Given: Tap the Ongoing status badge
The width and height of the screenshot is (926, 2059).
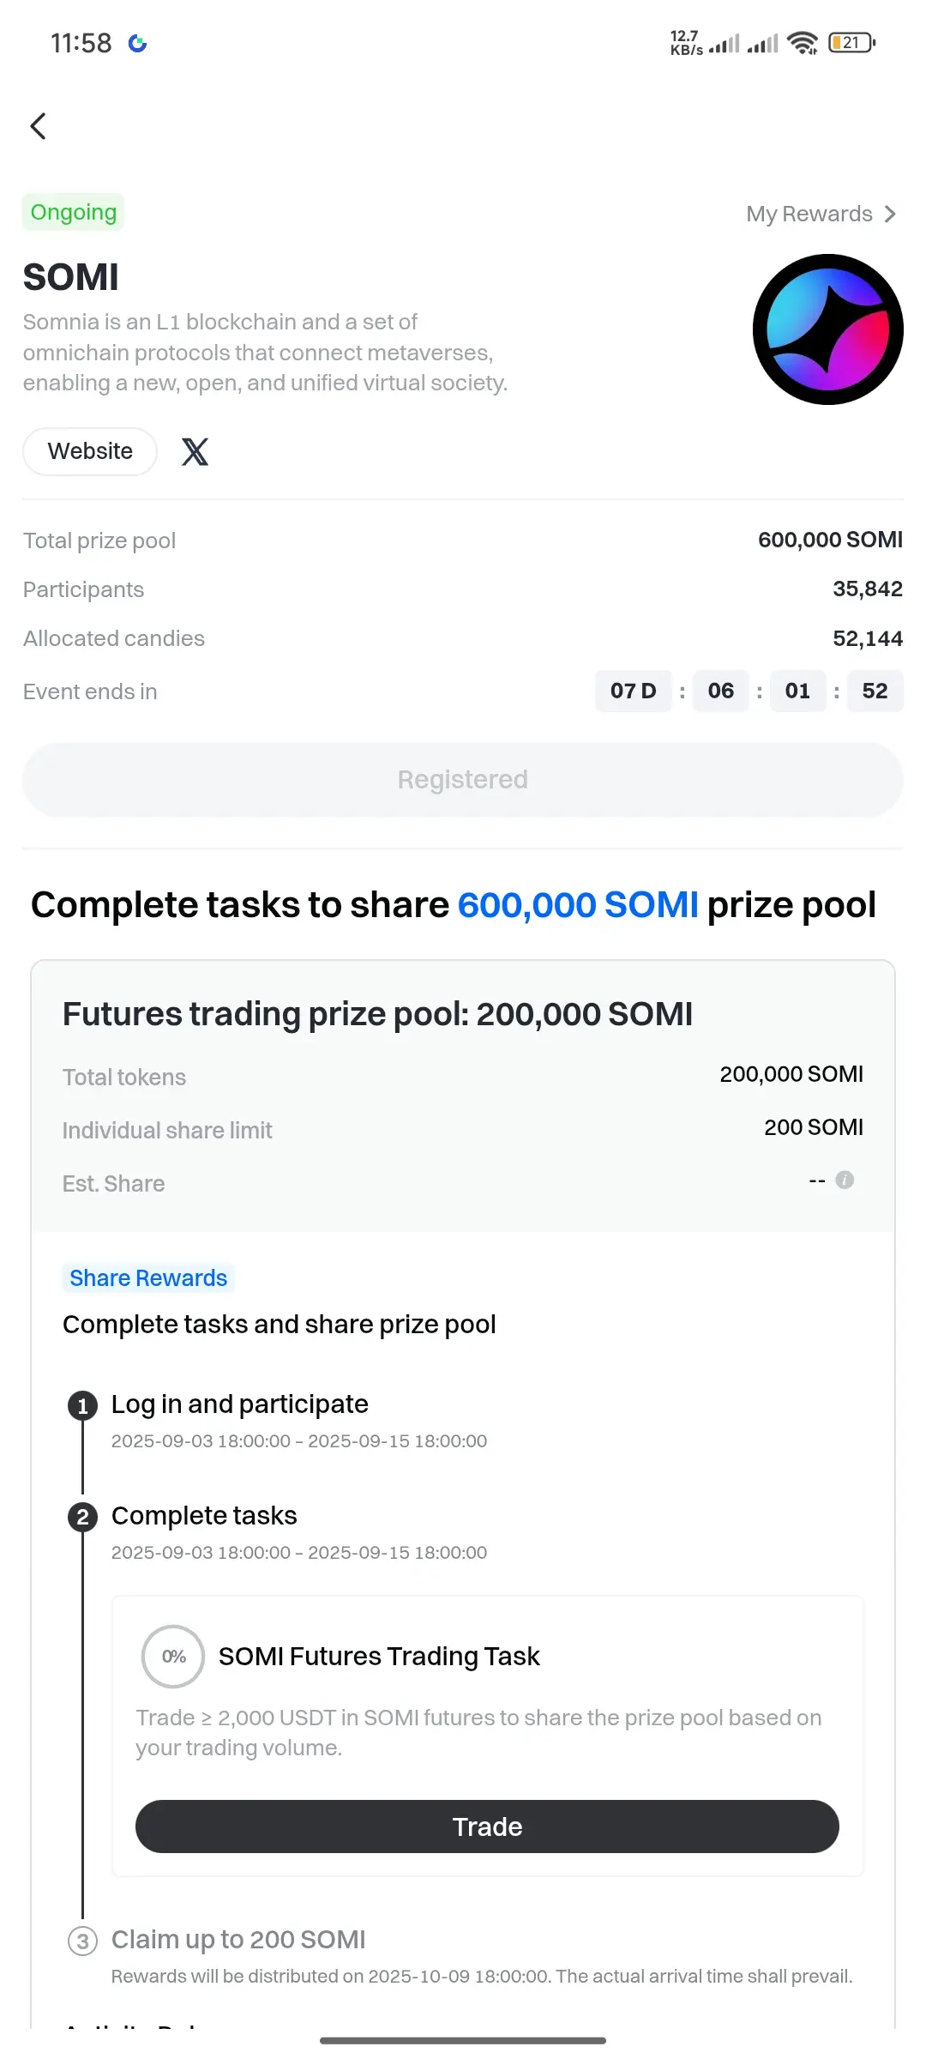Looking at the screenshot, I should point(74,212).
